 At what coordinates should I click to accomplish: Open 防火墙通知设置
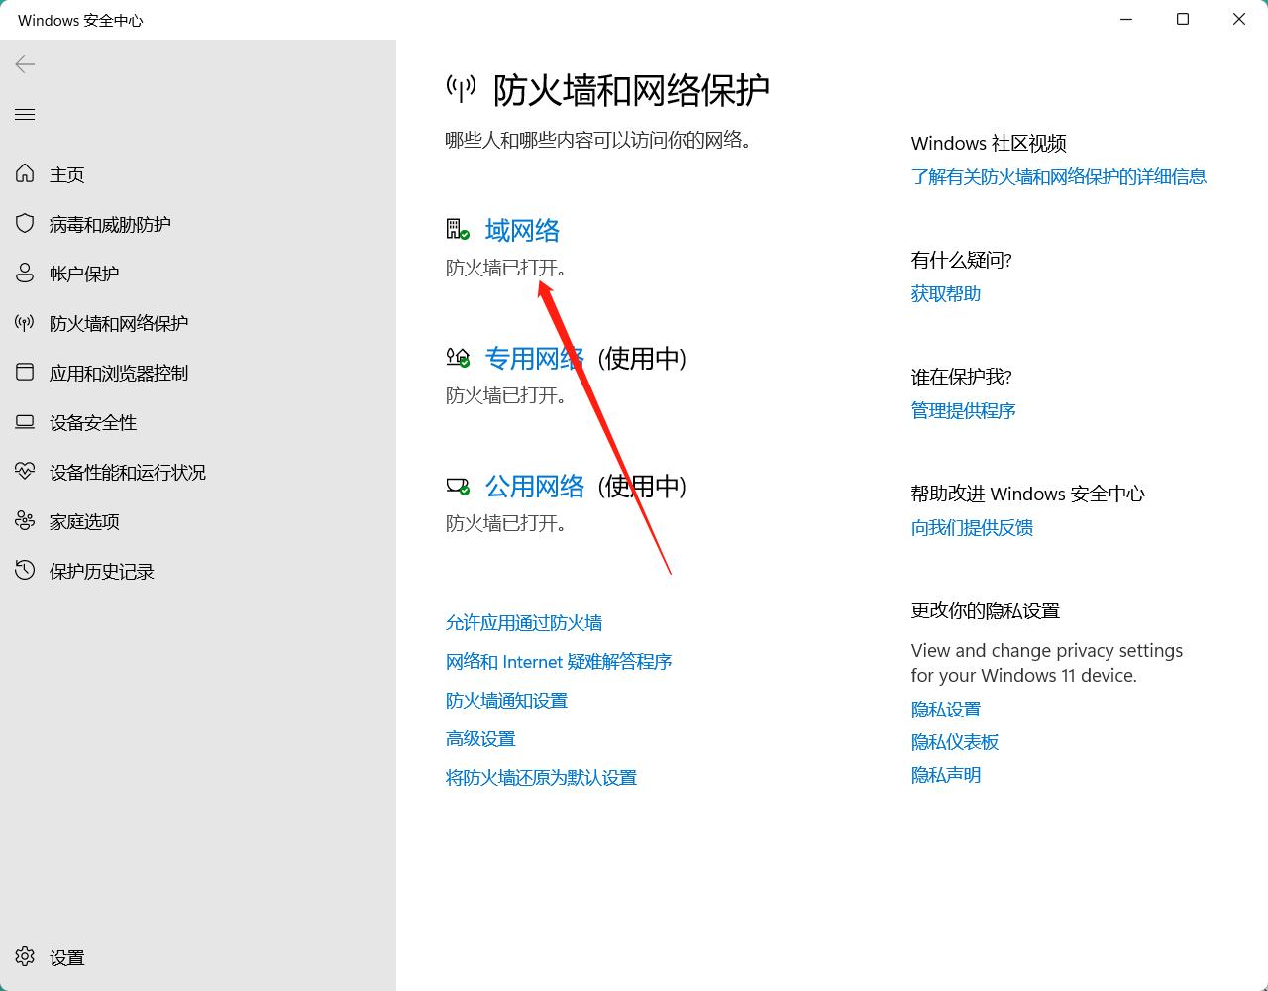coord(506,700)
